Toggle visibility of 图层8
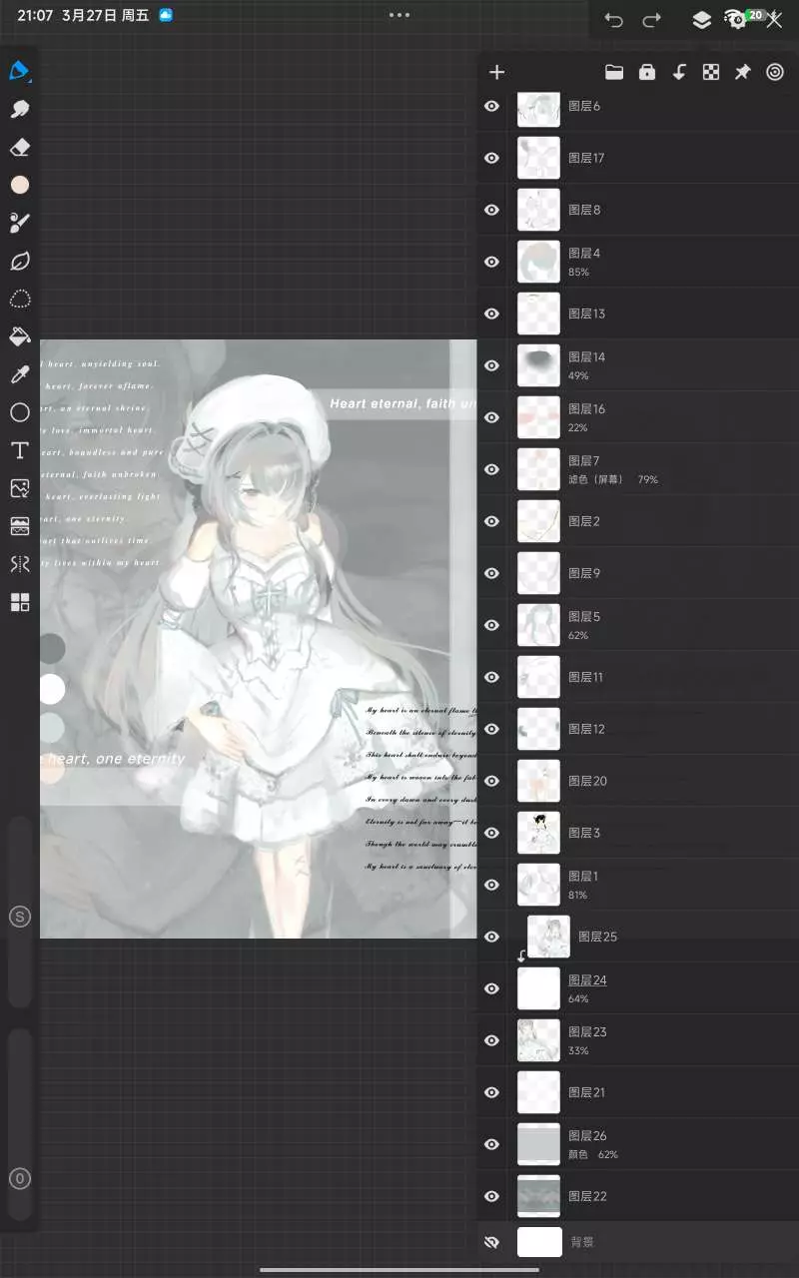The width and height of the screenshot is (799, 1278). tap(491, 210)
